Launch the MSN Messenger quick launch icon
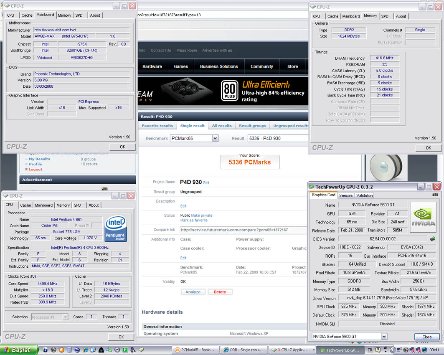444x355 pixels. pos(109,350)
